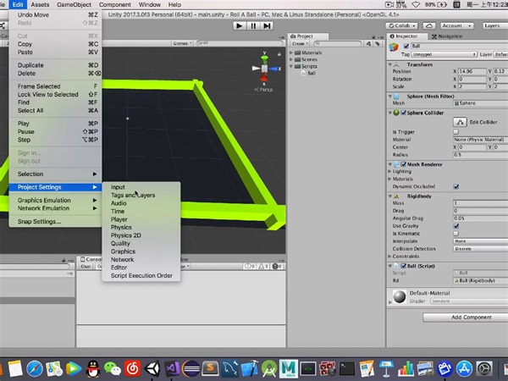Click the Step frame button
This screenshot has width=508, height=381.
(x=267, y=26)
